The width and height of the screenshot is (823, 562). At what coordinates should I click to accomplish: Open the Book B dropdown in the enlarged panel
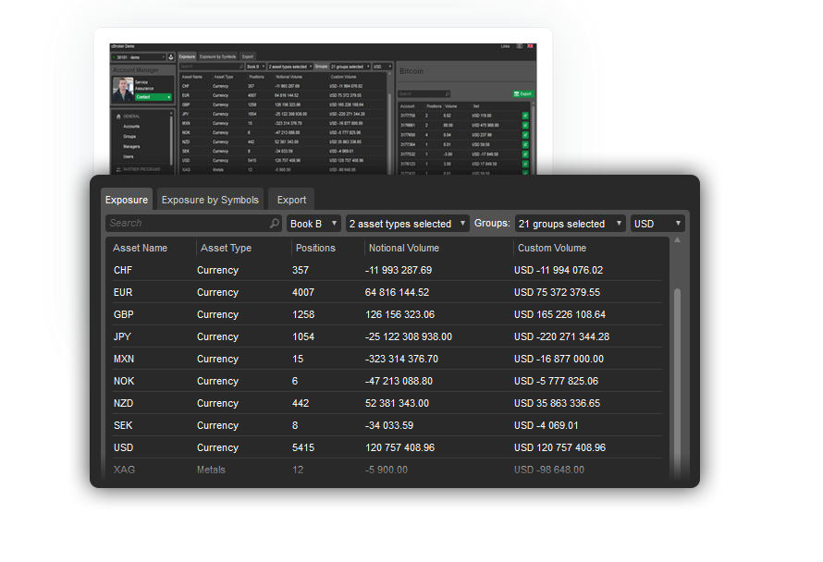[313, 224]
